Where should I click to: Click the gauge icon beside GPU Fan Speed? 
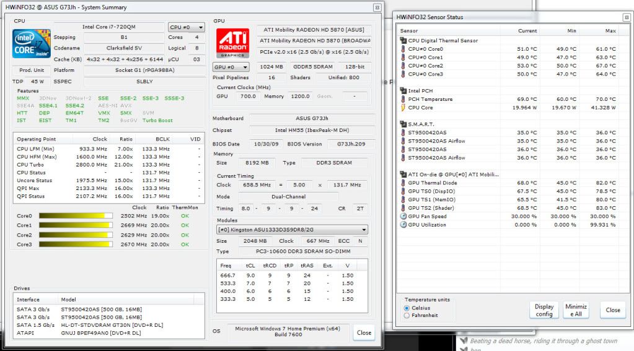[403, 216]
